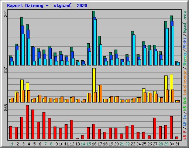The width and height of the screenshot is (189, 148).
Task: Click day label 26 on the x-axis
Action: tap(150, 144)
